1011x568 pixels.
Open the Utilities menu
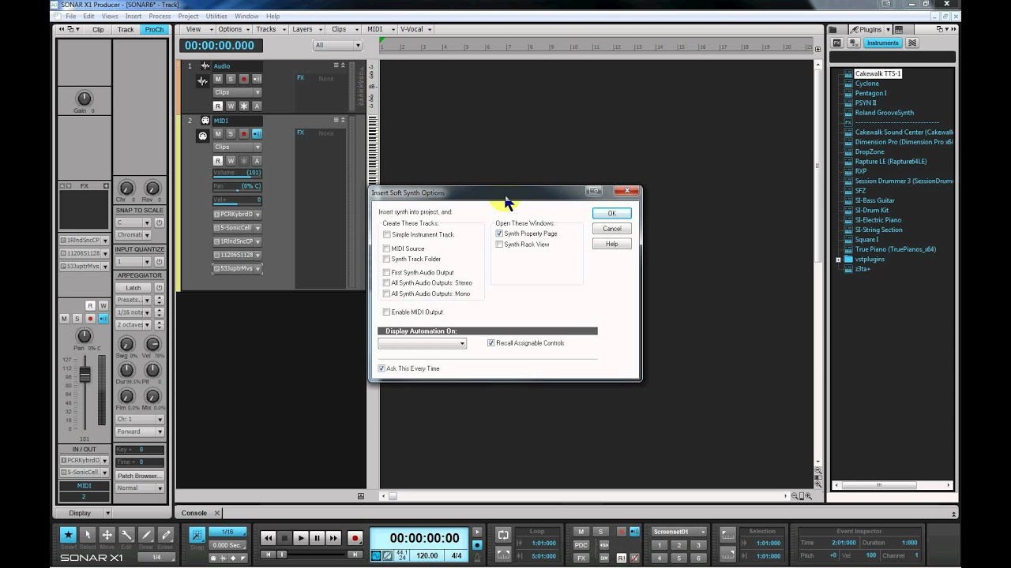pyautogui.click(x=216, y=16)
